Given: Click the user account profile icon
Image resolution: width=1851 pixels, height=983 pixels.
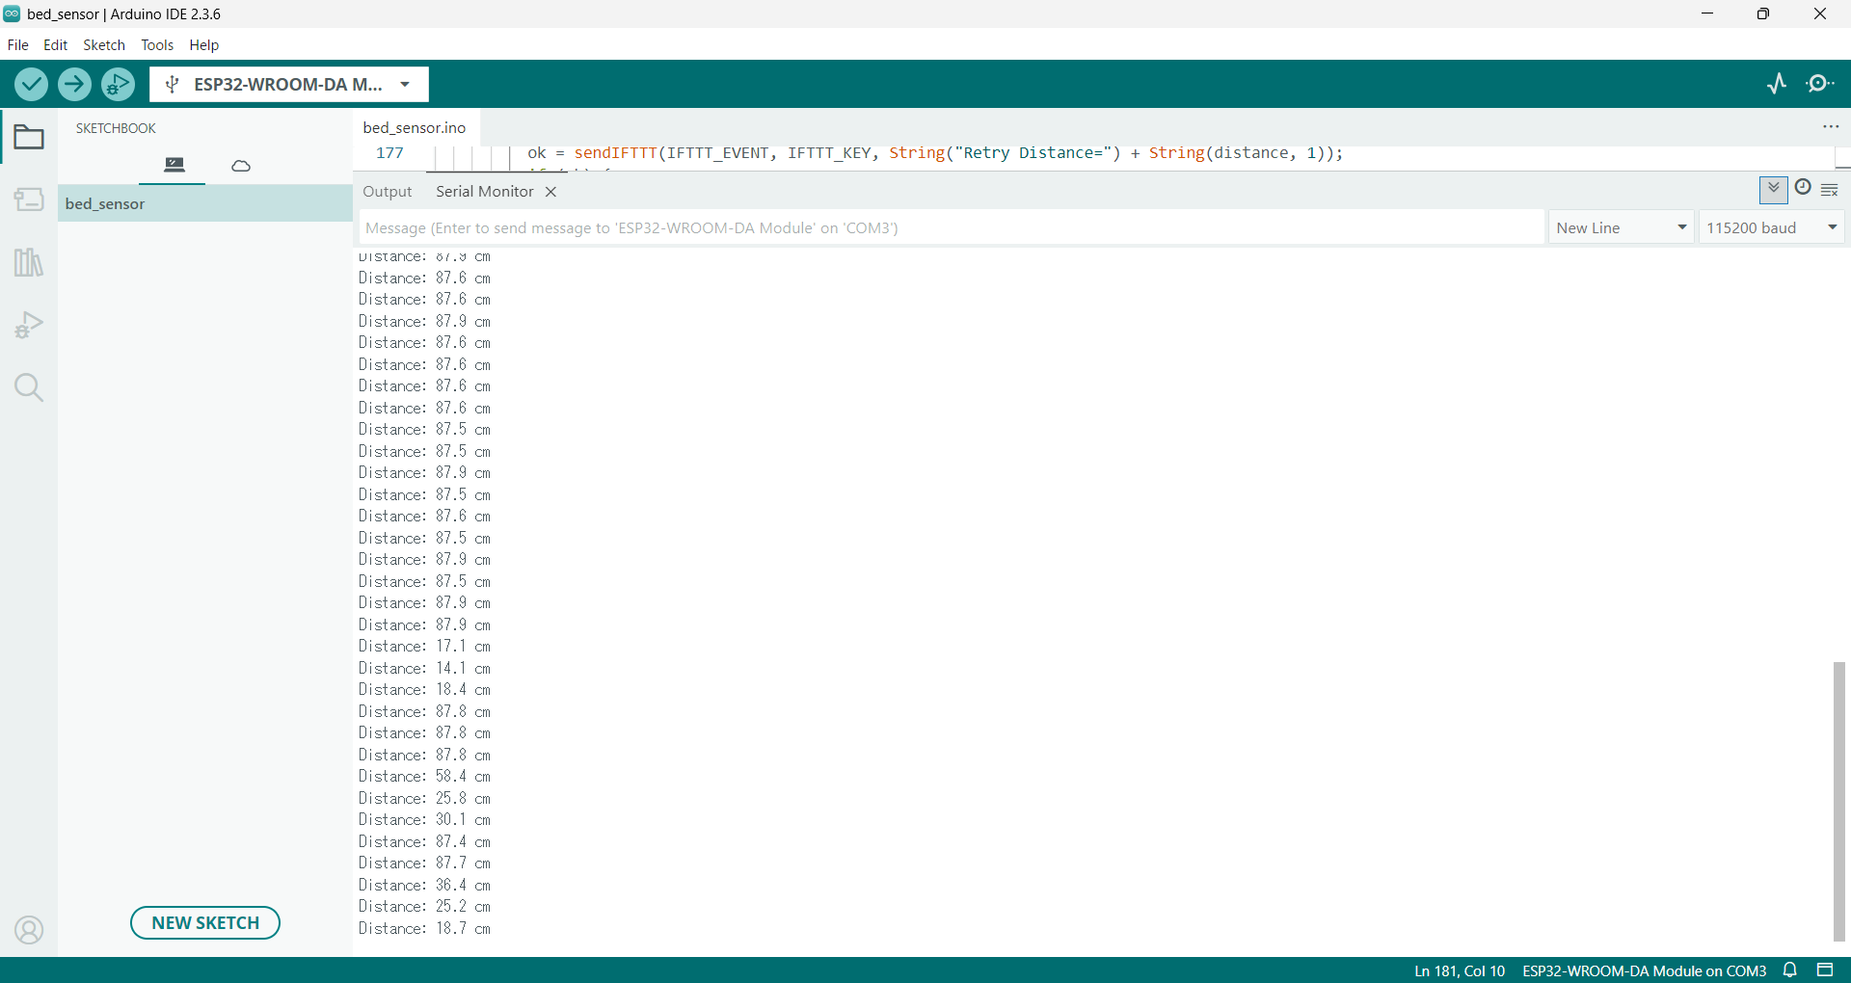Looking at the screenshot, I should [29, 930].
